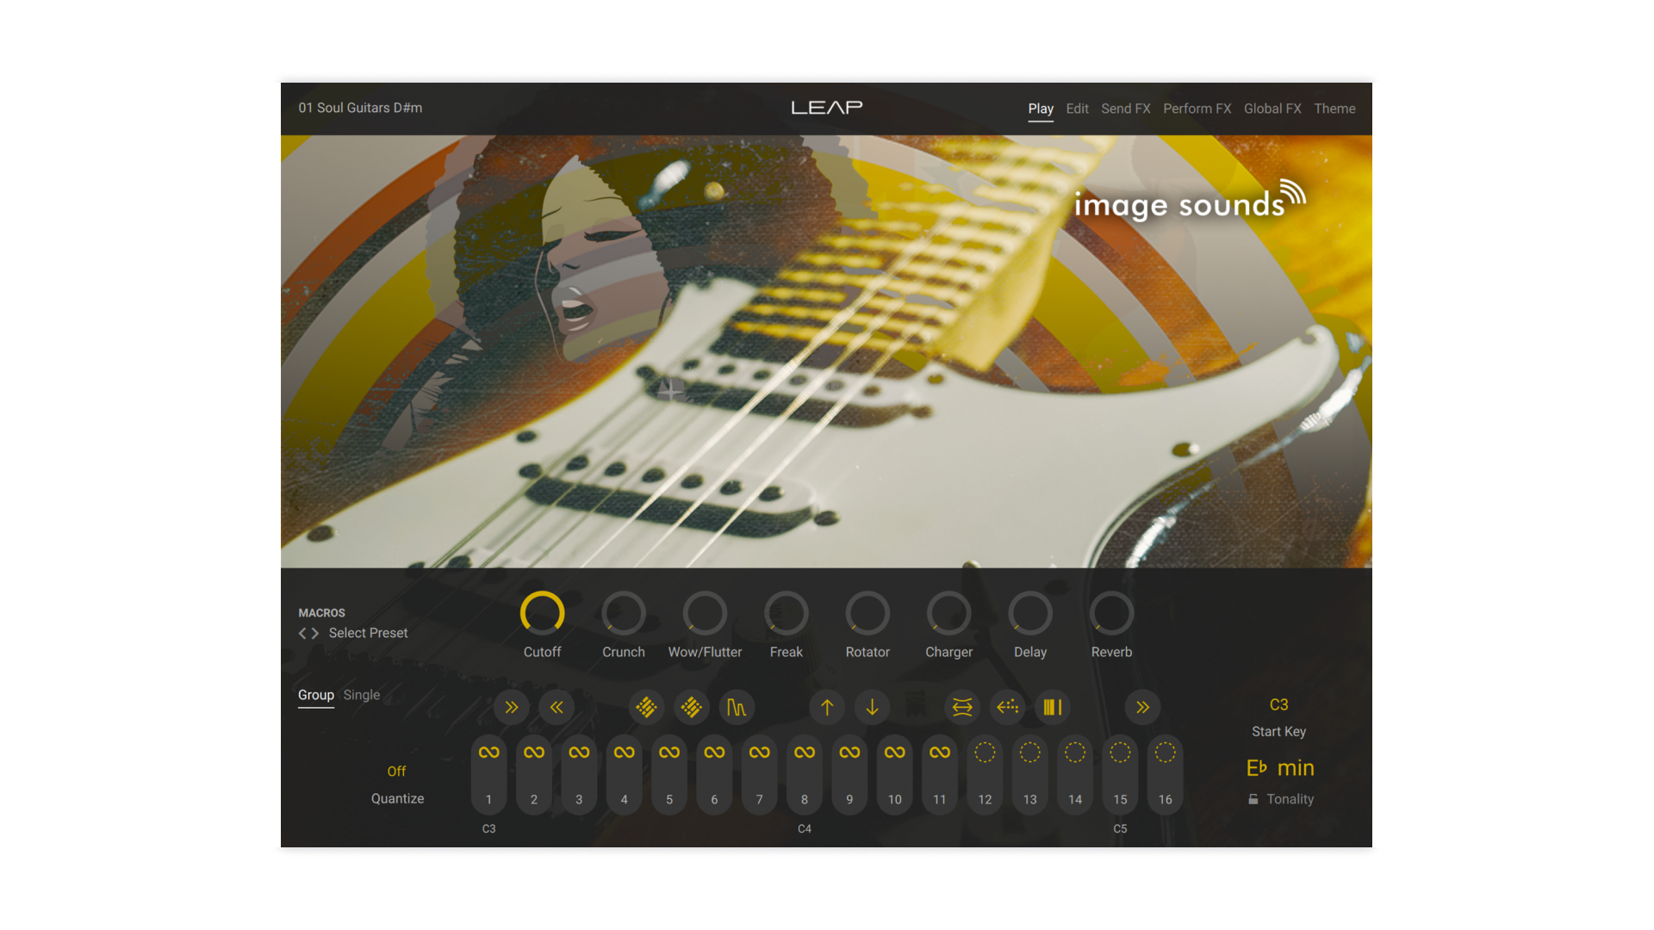
Task: Open the Global FX tab
Action: tap(1272, 108)
